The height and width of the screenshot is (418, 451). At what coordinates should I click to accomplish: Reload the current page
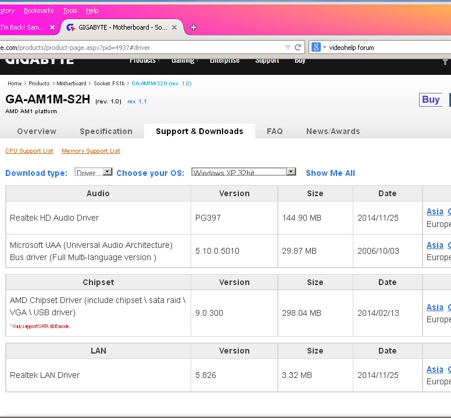(298, 48)
